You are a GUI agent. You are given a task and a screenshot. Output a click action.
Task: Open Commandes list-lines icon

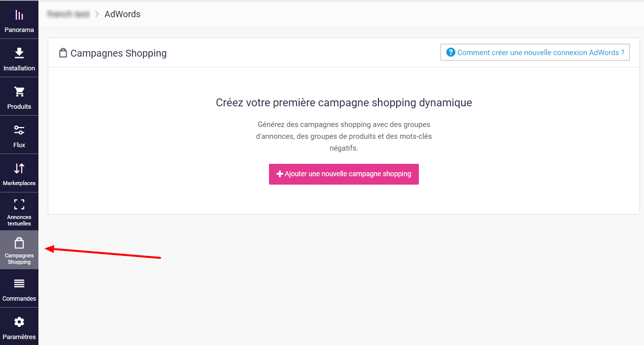click(x=19, y=283)
